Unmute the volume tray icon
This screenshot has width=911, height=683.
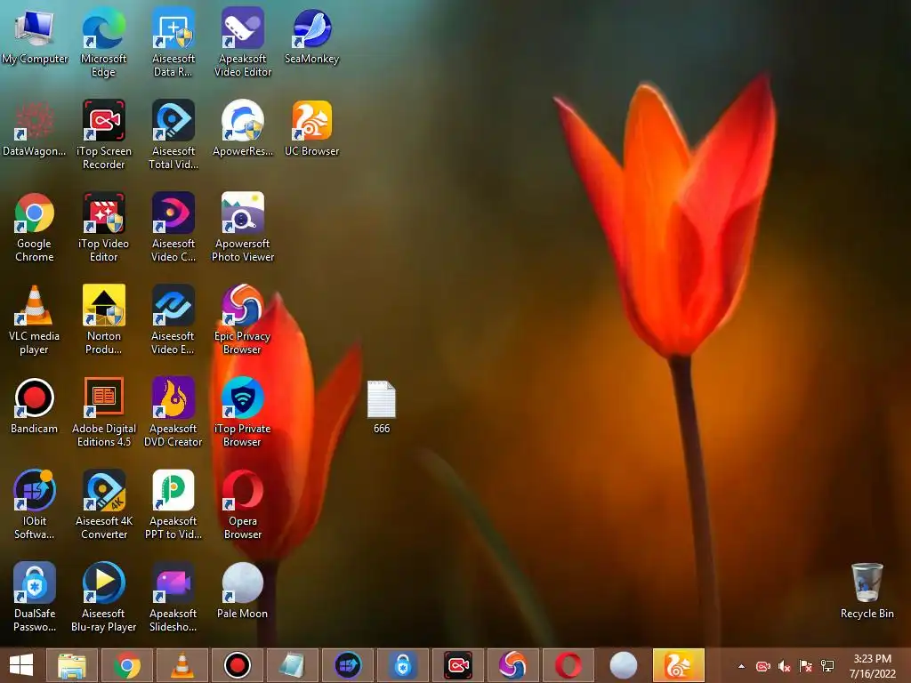tap(785, 666)
